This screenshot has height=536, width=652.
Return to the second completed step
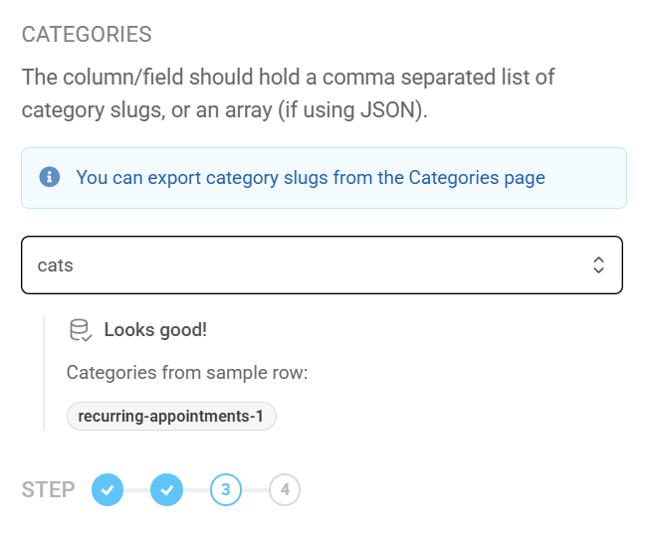[x=166, y=489]
